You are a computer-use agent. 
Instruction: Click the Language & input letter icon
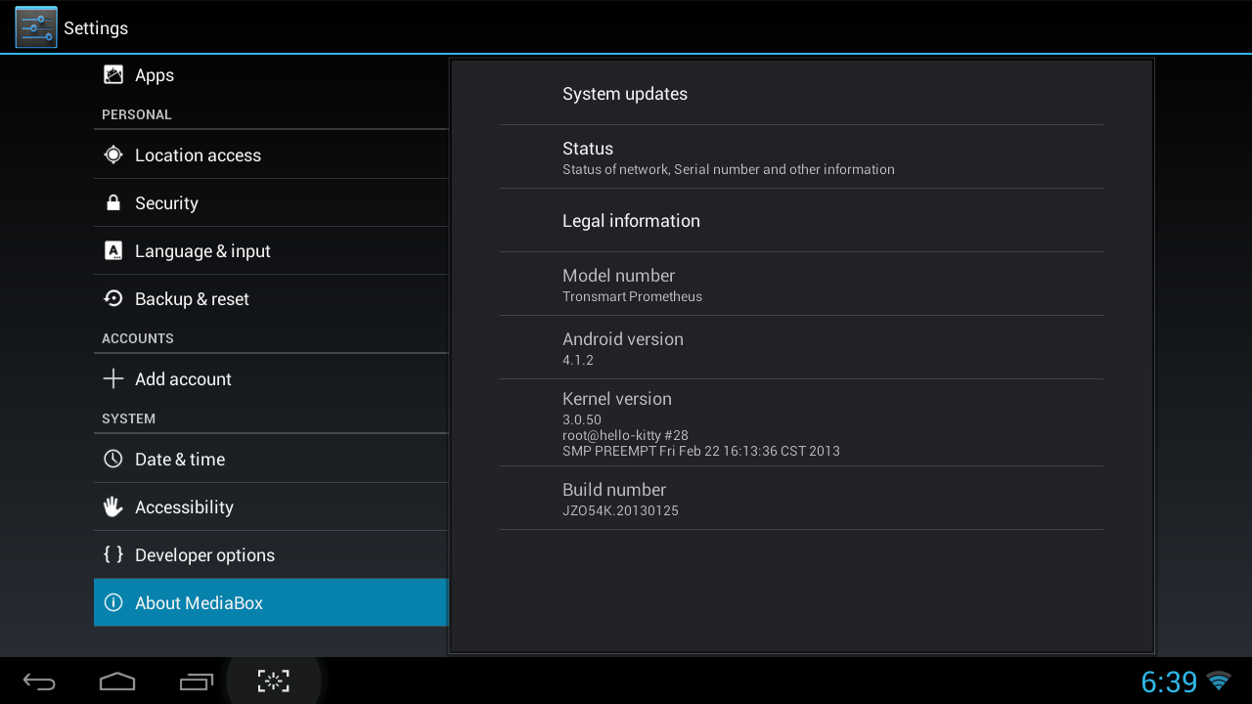click(113, 250)
